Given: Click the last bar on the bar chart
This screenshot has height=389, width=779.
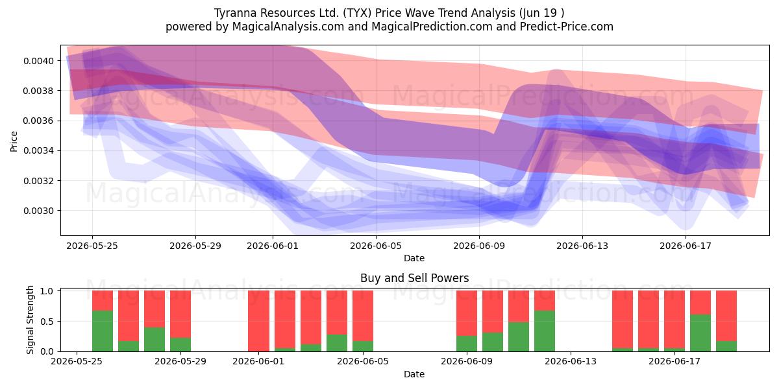Looking at the screenshot, I should pyautogui.click(x=726, y=321).
